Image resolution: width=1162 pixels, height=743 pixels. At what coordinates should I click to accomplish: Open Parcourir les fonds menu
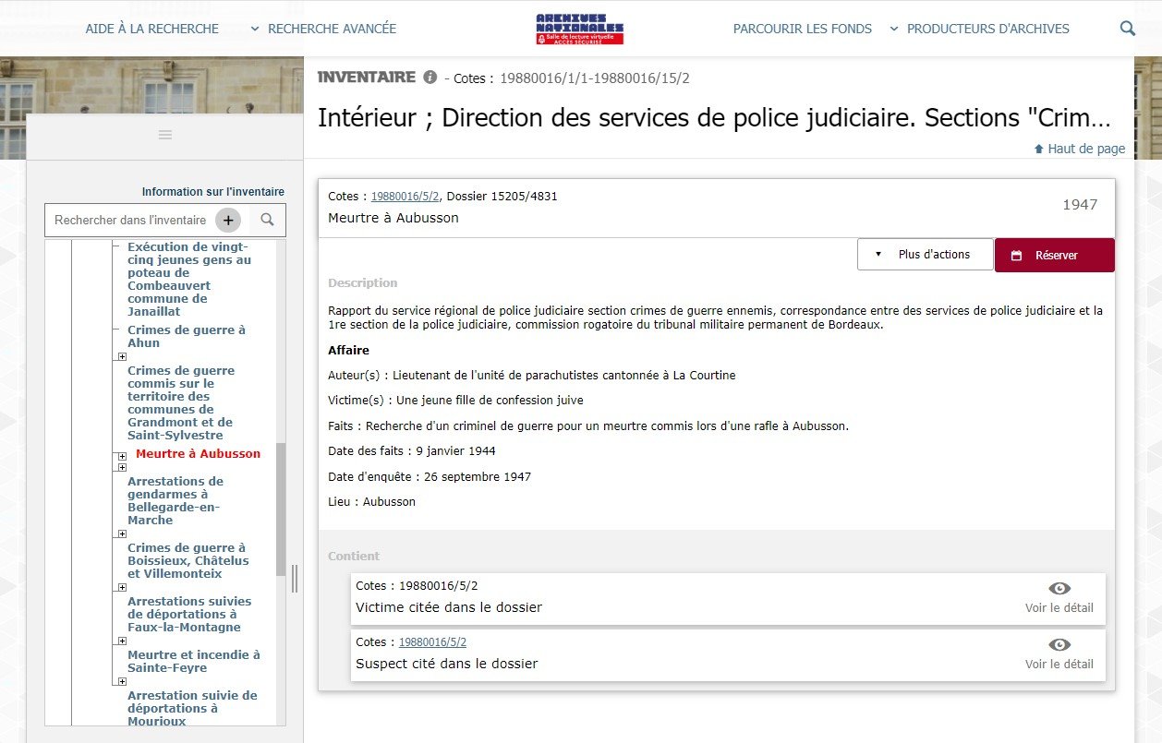(x=802, y=29)
